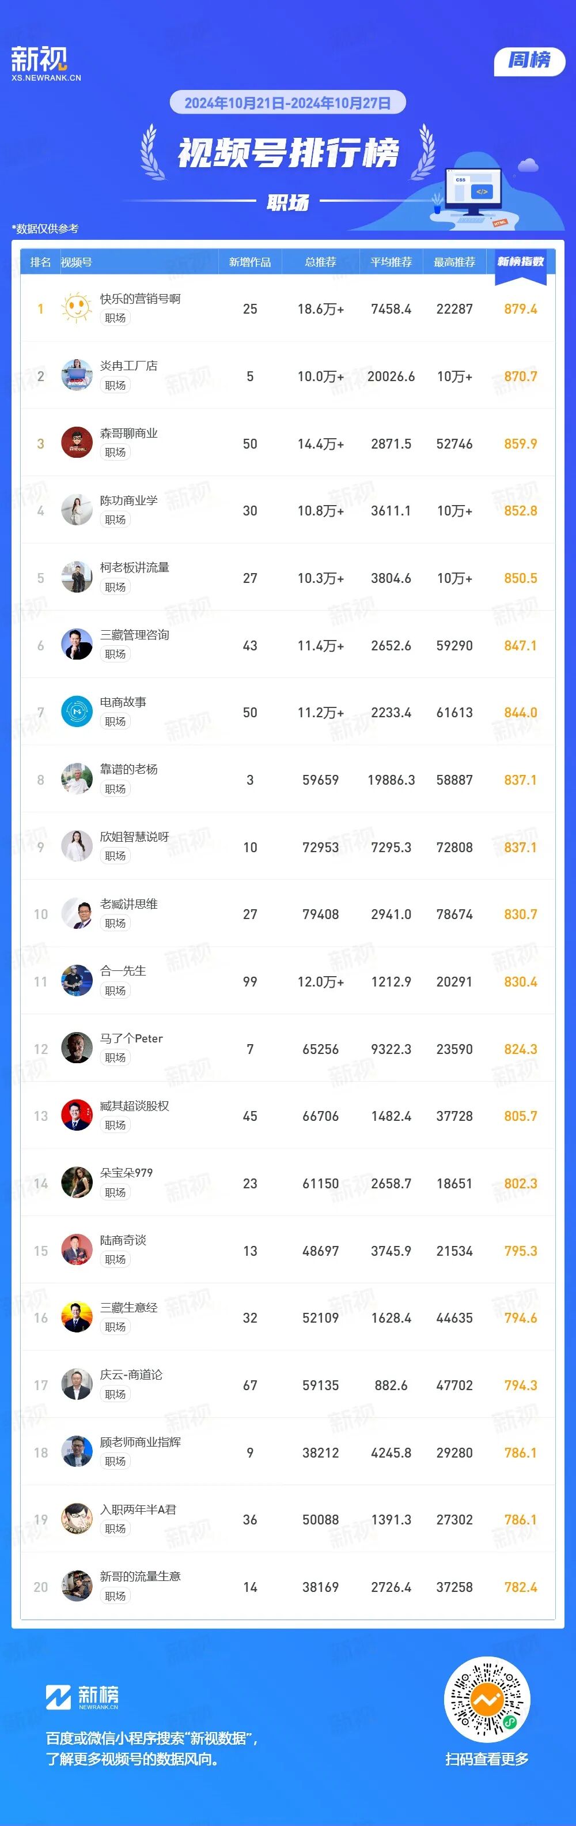This screenshot has width=576, height=1826.
Task: Click the 入职两年半A君 cartoon avatar
Action: (x=77, y=1519)
